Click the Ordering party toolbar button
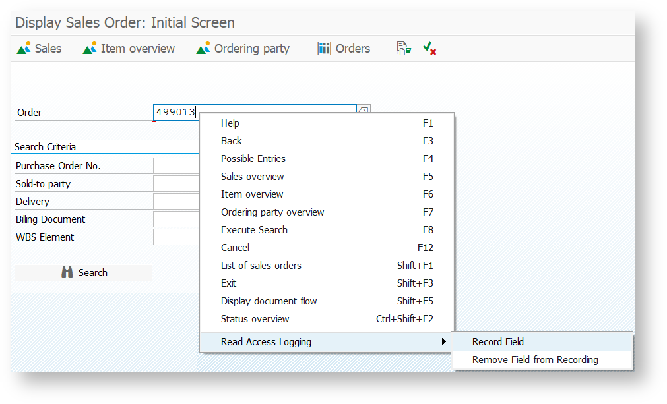Viewport: 667px width, 404px height. (243, 48)
